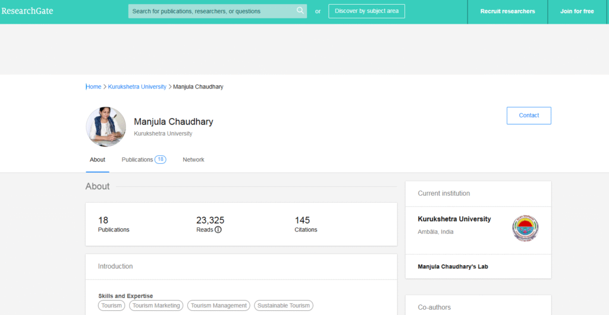Click the ResearchGate logo
Image resolution: width=609 pixels, height=315 pixels.
tap(27, 11)
